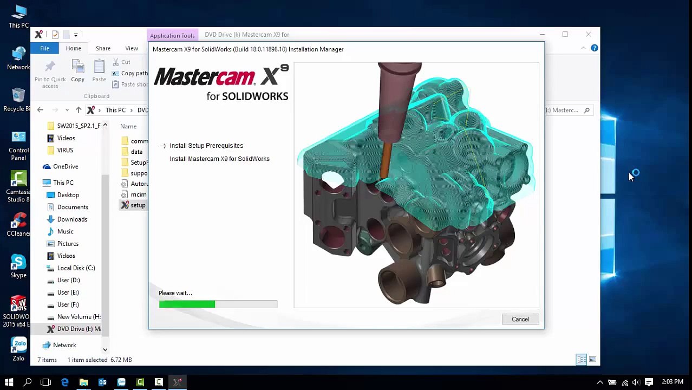
Task: Open Music in navigation pane
Action: [60, 231]
